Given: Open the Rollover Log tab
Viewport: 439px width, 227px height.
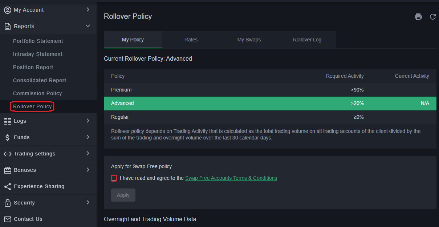Looking at the screenshot, I should point(307,40).
